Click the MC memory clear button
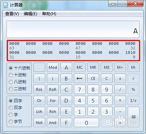The image size is (146, 134). click(x=80, y=67)
